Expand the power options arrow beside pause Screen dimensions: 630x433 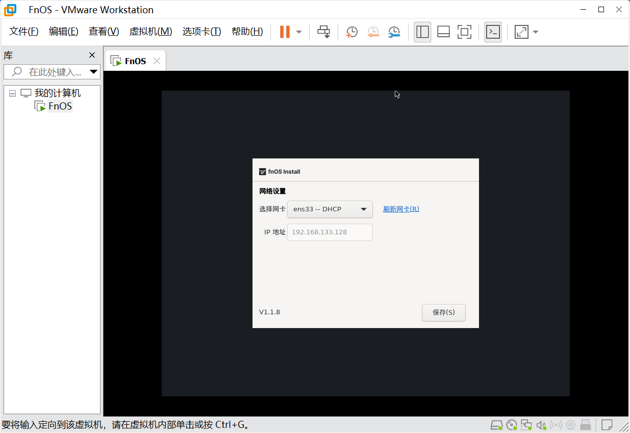299,32
